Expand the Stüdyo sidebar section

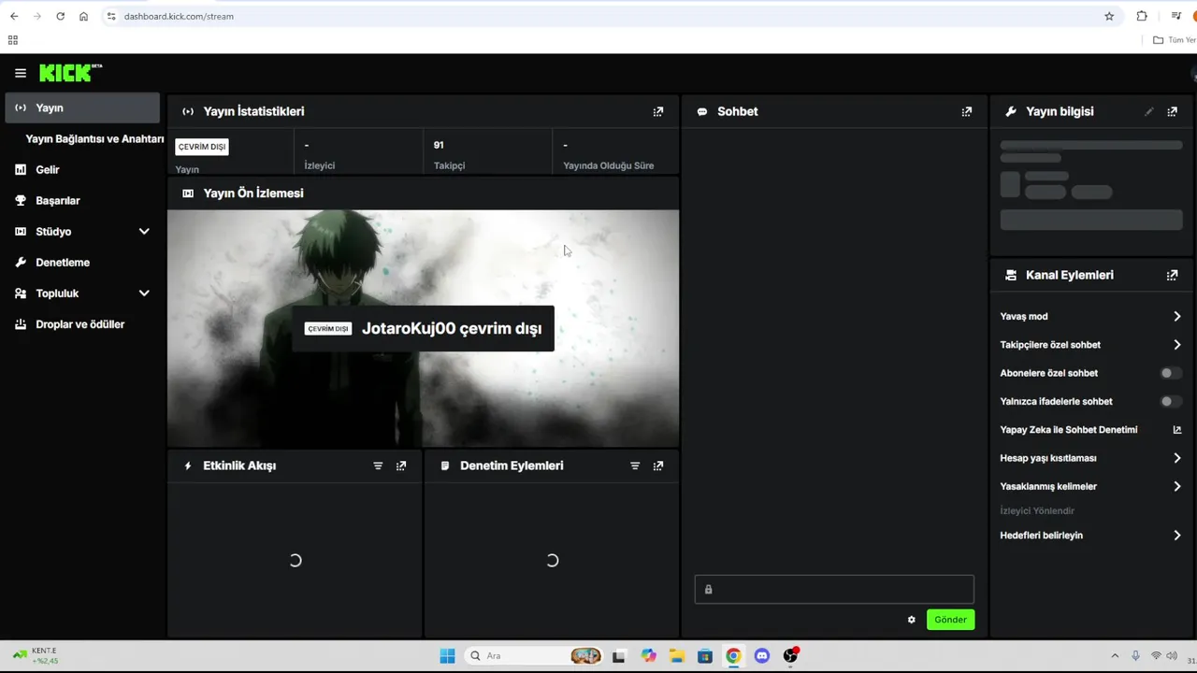pos(144,232)
